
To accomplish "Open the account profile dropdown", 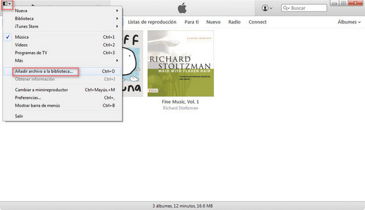I will pos(267,8).
